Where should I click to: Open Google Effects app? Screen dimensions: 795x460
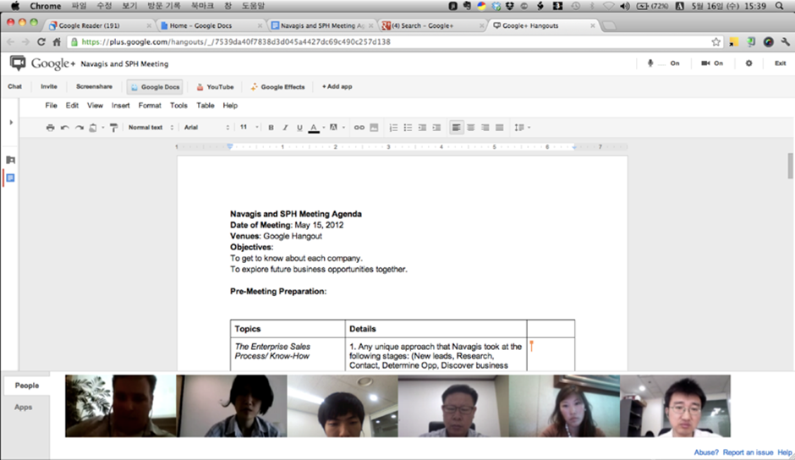277,87
